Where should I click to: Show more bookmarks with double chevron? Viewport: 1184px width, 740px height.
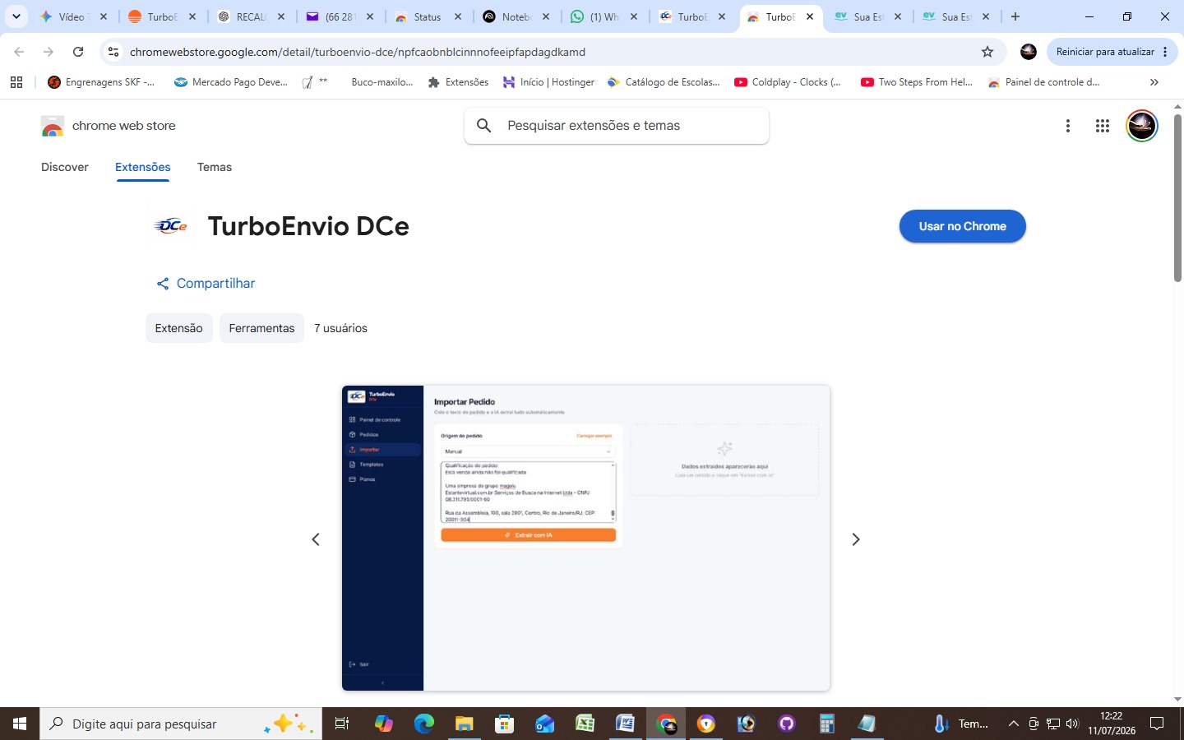point(1154,82)
